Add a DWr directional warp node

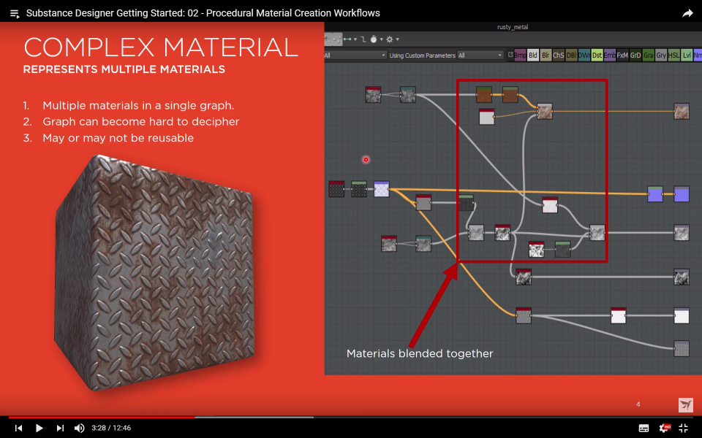point(584,55)
